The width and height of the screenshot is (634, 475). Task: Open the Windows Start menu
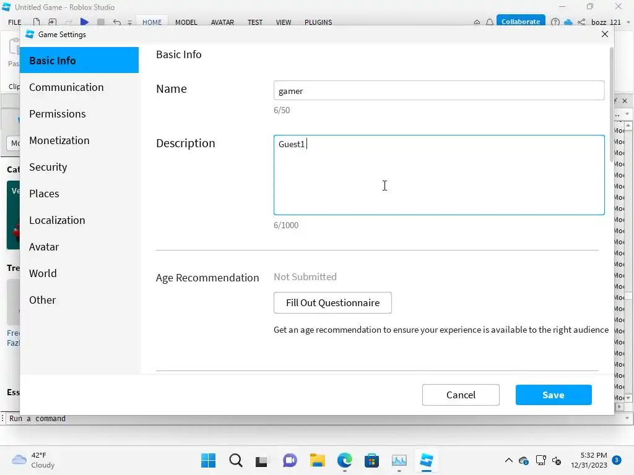tap(208, 460)
